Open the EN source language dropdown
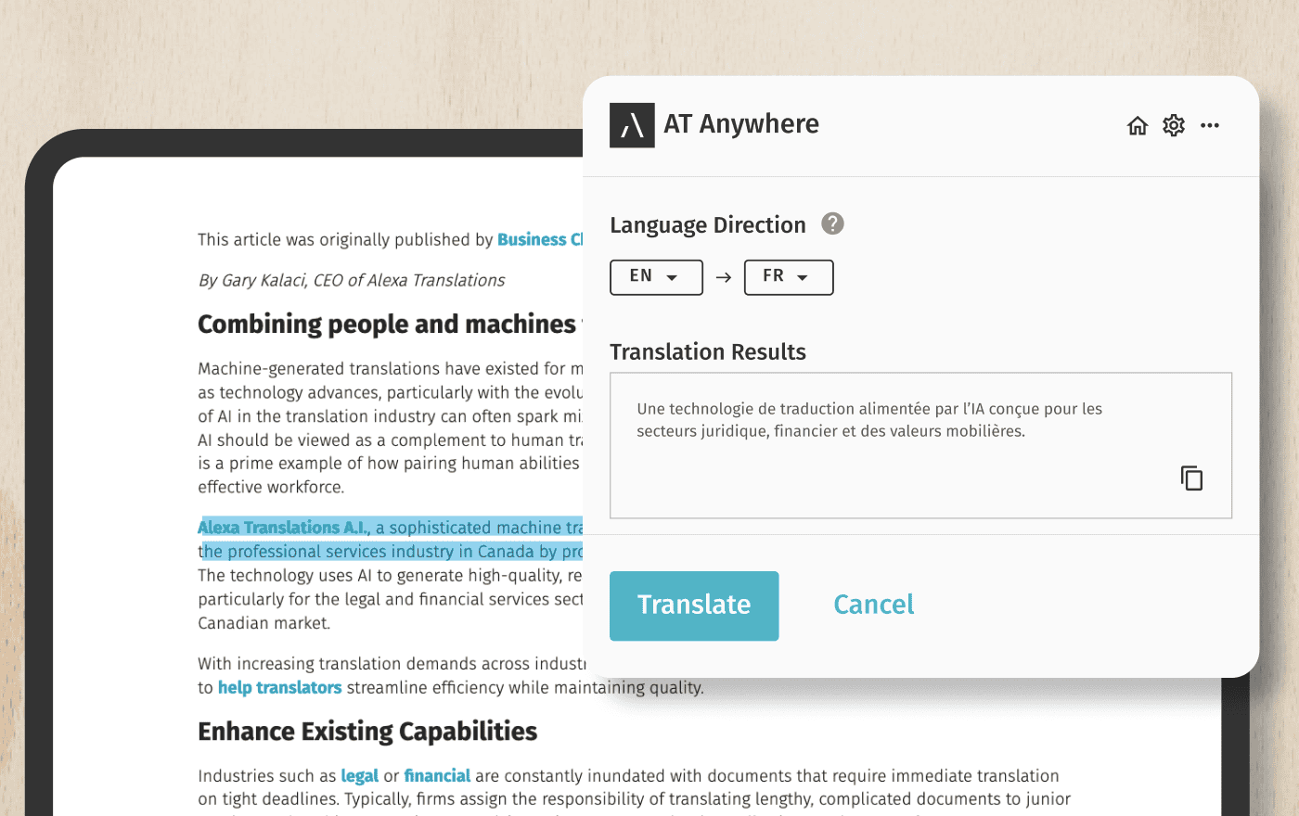1299x816 pixels. 656,277
